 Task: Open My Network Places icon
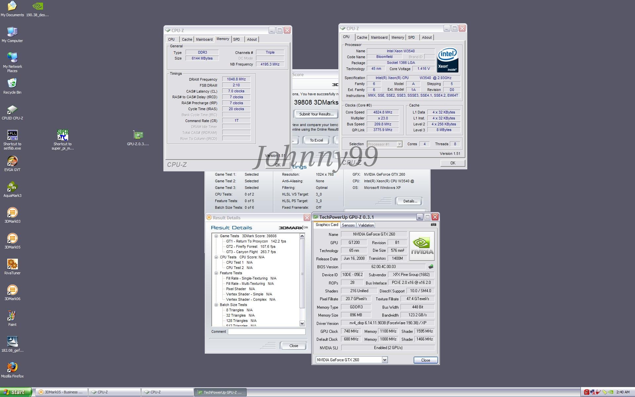pyautogui.click(x=12, y=62)
